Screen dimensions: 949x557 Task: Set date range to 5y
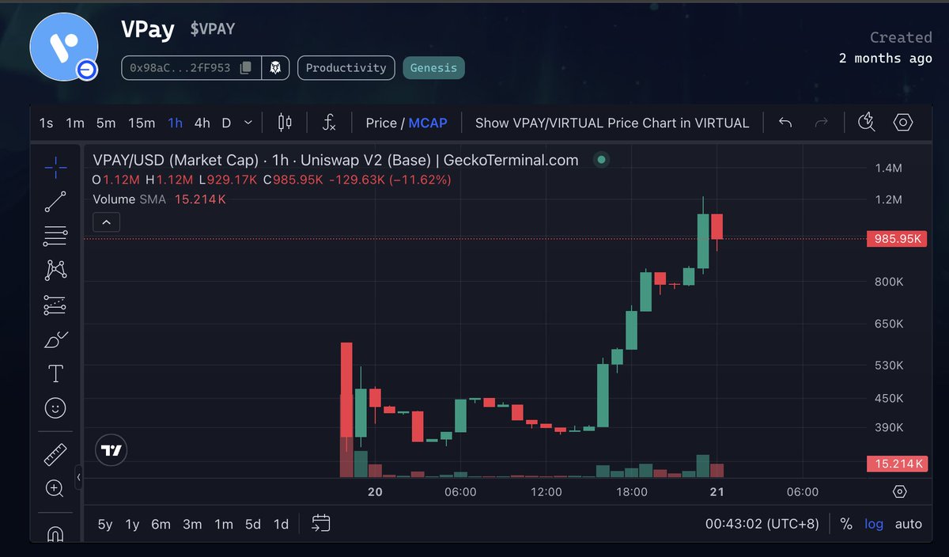tap(105, 524)
